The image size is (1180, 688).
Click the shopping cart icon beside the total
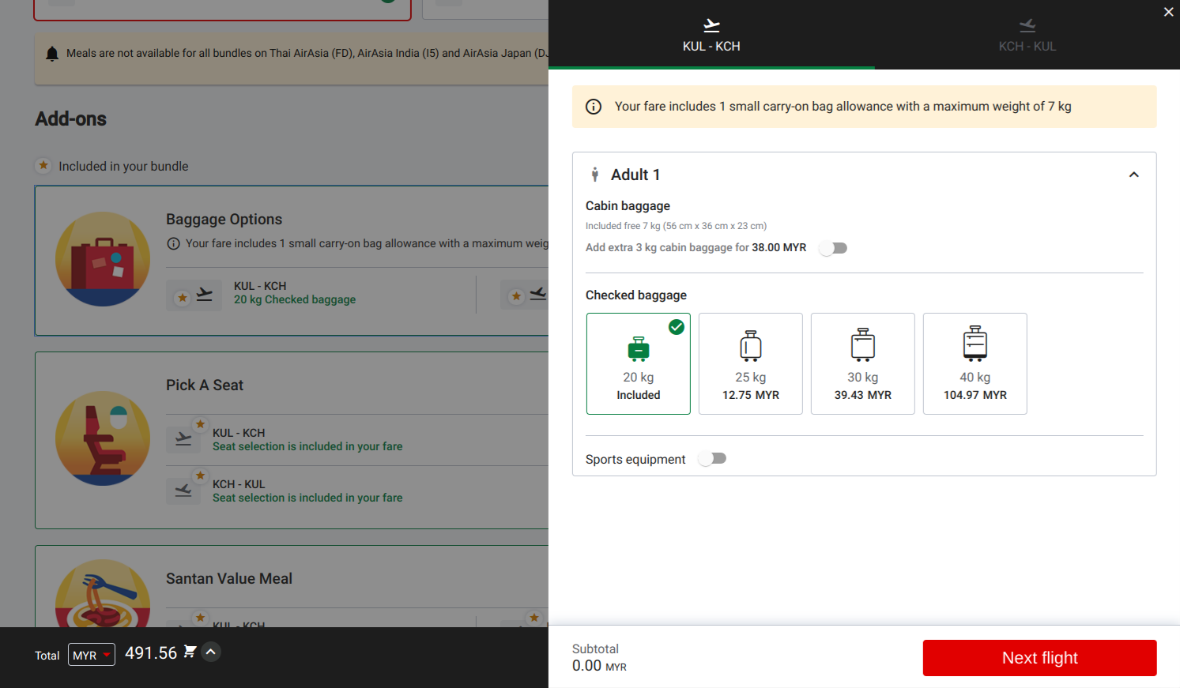(x=190, y=652)
